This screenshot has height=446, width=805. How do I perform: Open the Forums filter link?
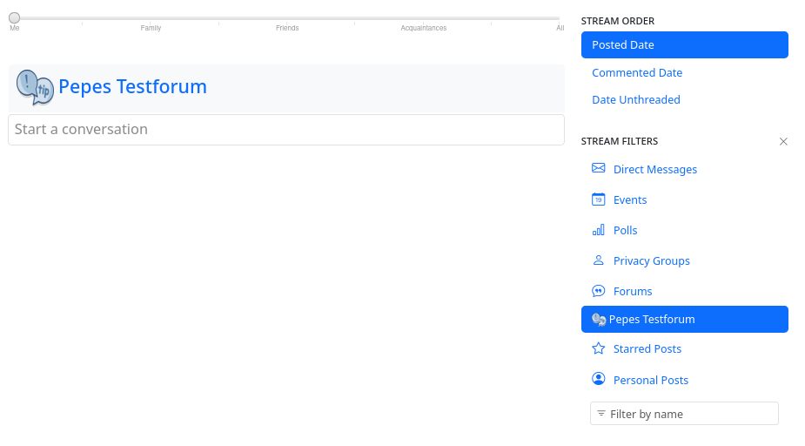pyautogui.click(x=633, y=292)
